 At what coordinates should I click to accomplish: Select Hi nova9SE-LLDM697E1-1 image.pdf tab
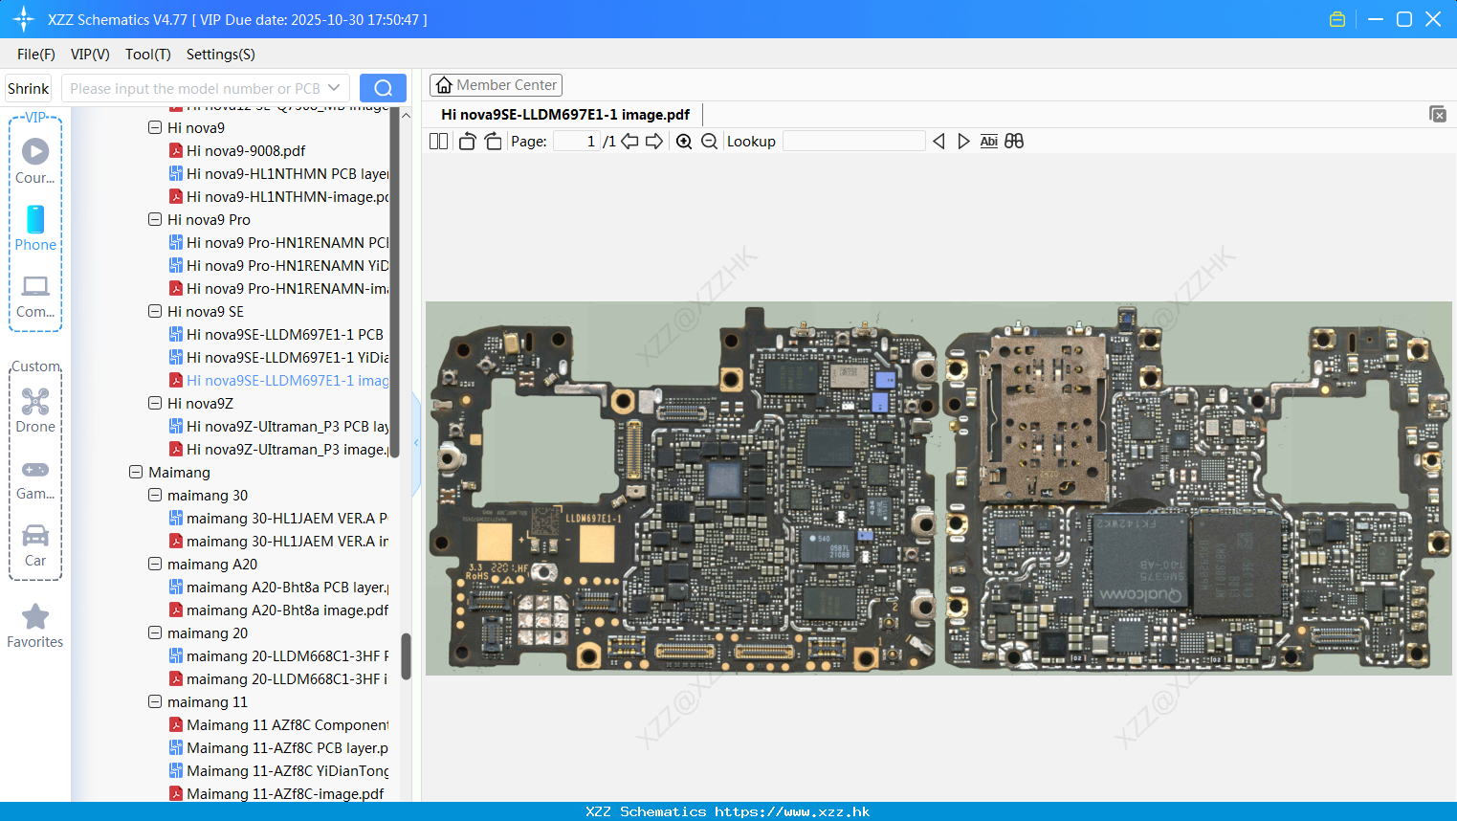pyautogui.click(x=565, y=115)
